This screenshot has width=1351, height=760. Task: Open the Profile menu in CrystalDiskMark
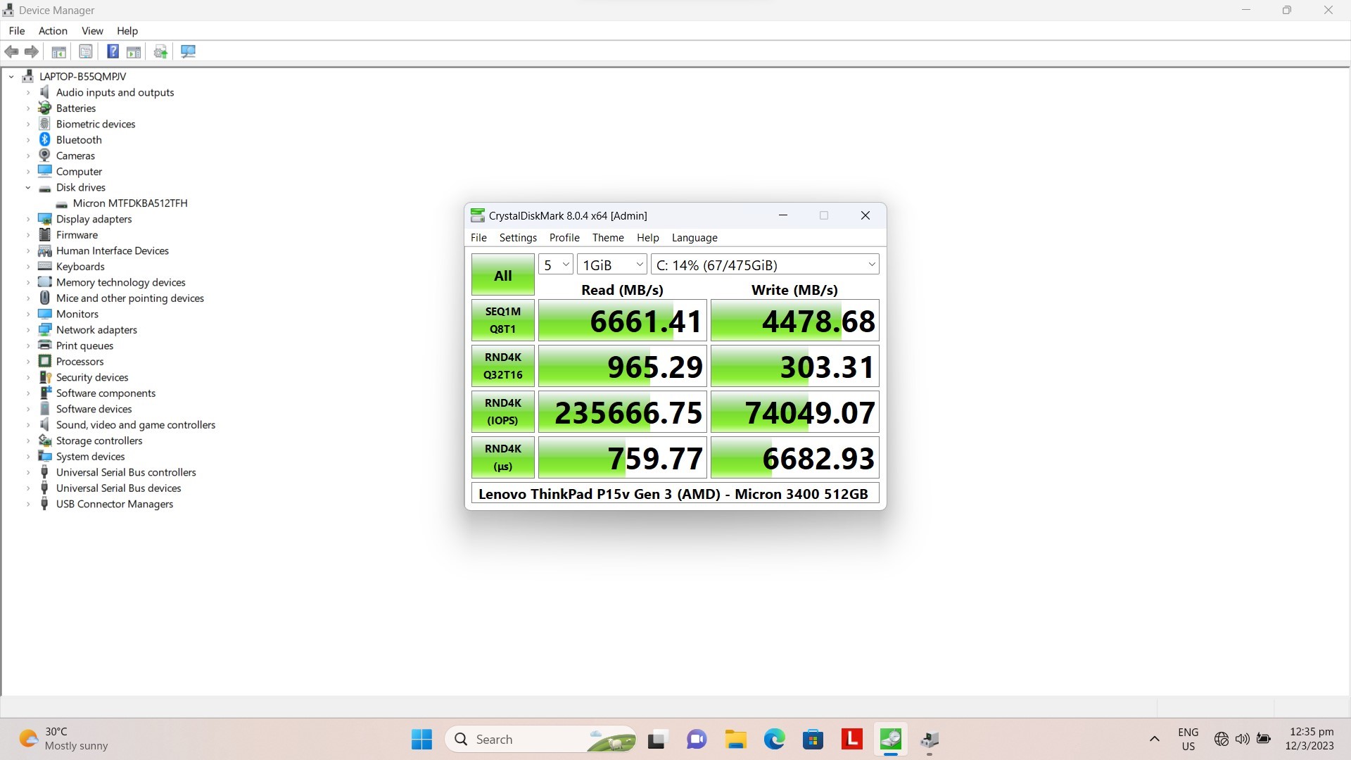coord(564,238)
